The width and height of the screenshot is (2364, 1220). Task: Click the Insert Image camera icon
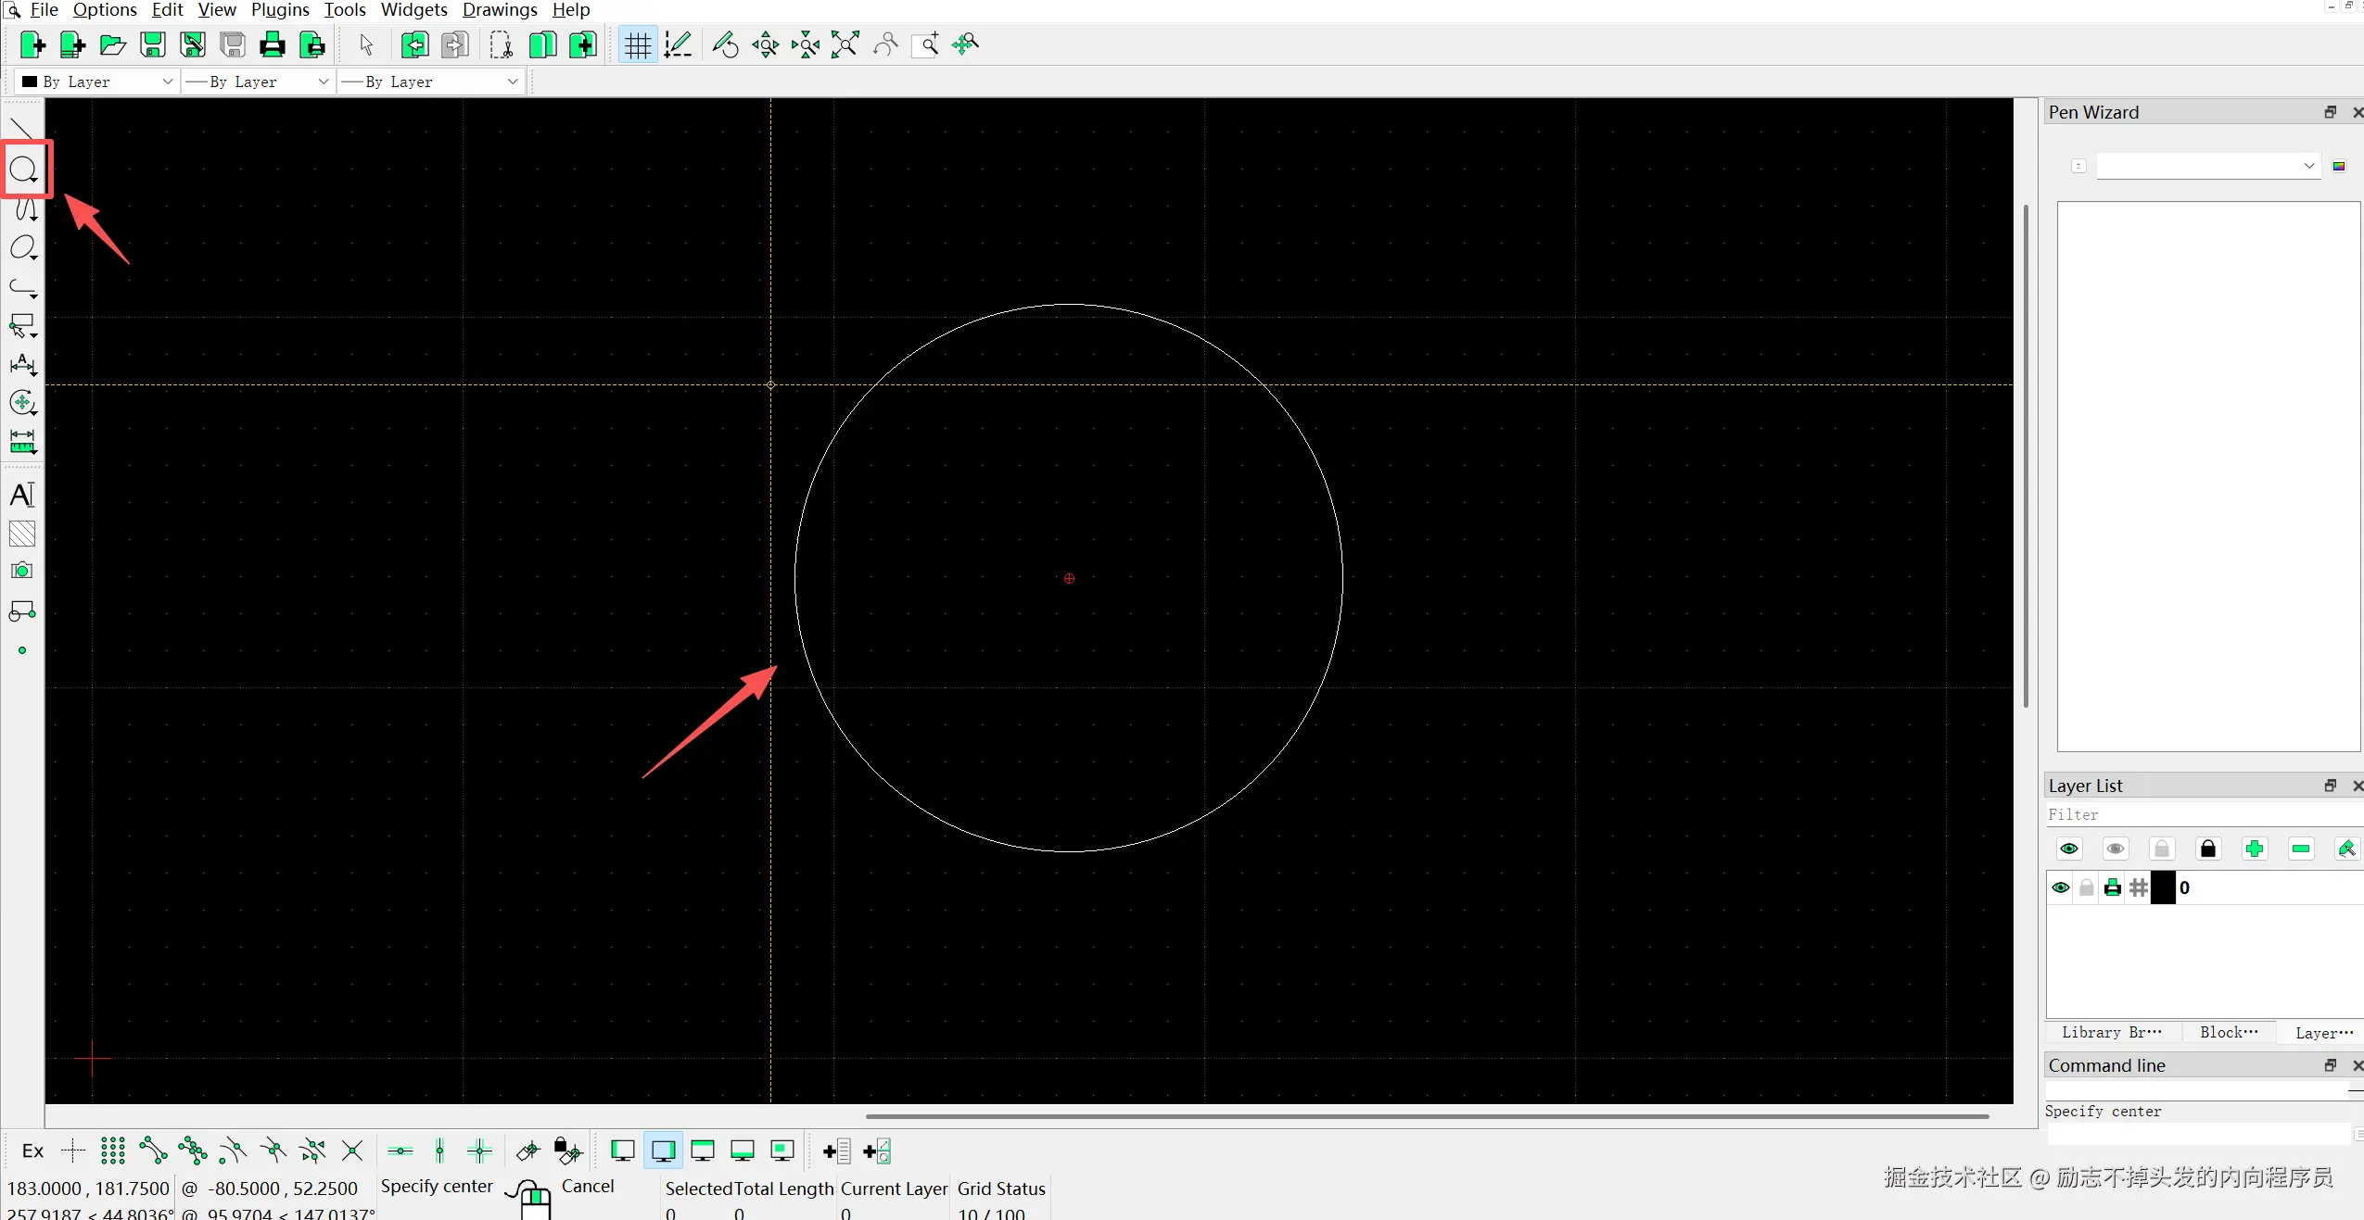(x=22, y=571)
